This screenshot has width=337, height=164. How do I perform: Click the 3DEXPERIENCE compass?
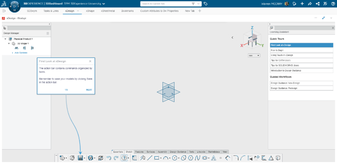tap(15, 7)
